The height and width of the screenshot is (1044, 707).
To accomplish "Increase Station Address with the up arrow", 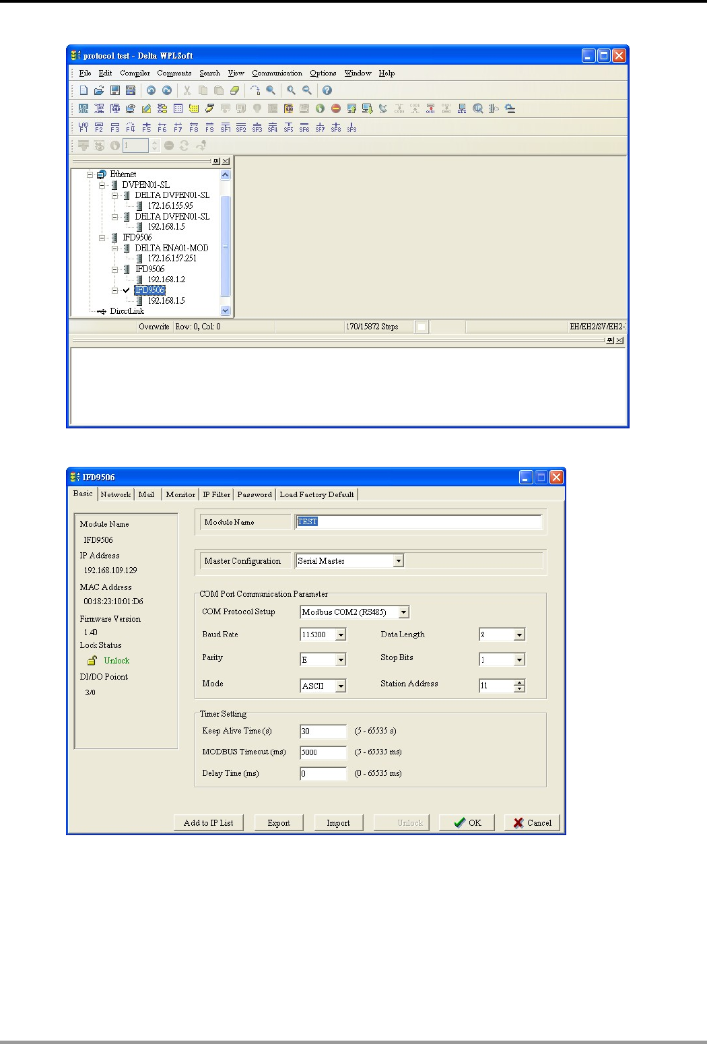I will tap(519, 683).
